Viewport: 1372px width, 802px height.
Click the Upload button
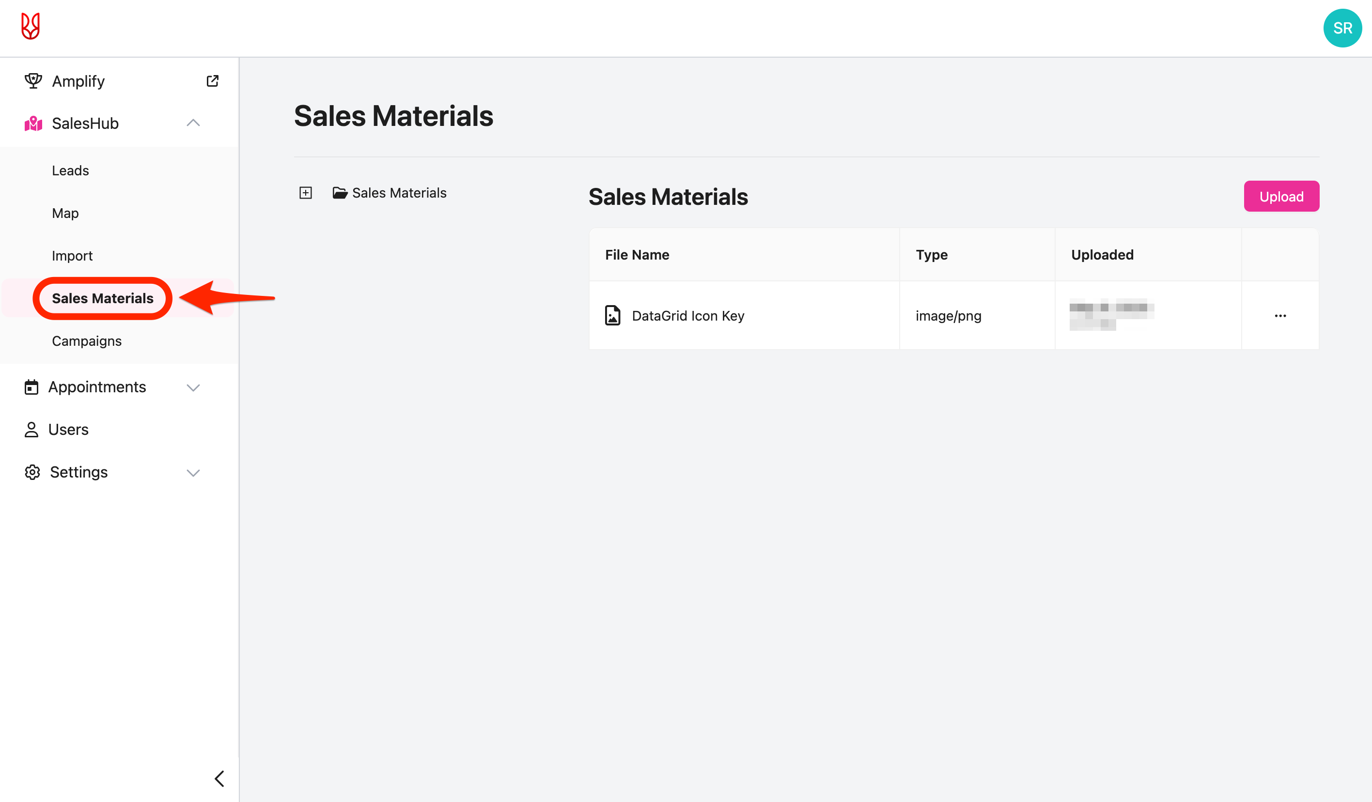(1281, 197)
